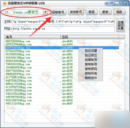
Task: Select account row 6281266704@qq.com
Action: point(18,100)
